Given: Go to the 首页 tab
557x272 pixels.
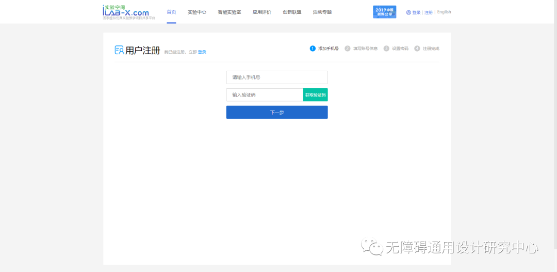Looking at the screenshot, I should [x=171, y=12].
